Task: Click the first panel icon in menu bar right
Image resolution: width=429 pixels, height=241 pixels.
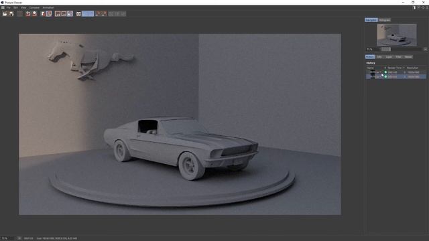Action: pos(414,7)
